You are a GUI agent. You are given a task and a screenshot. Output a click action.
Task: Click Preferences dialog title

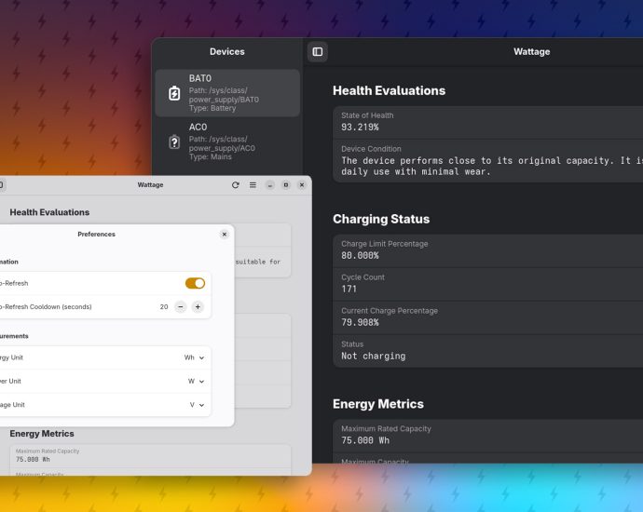(x=96, y=235)
